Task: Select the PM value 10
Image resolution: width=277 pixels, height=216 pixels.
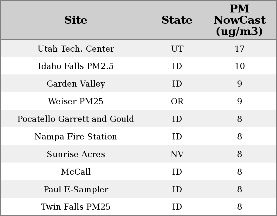Action: [x=240, y=66]
